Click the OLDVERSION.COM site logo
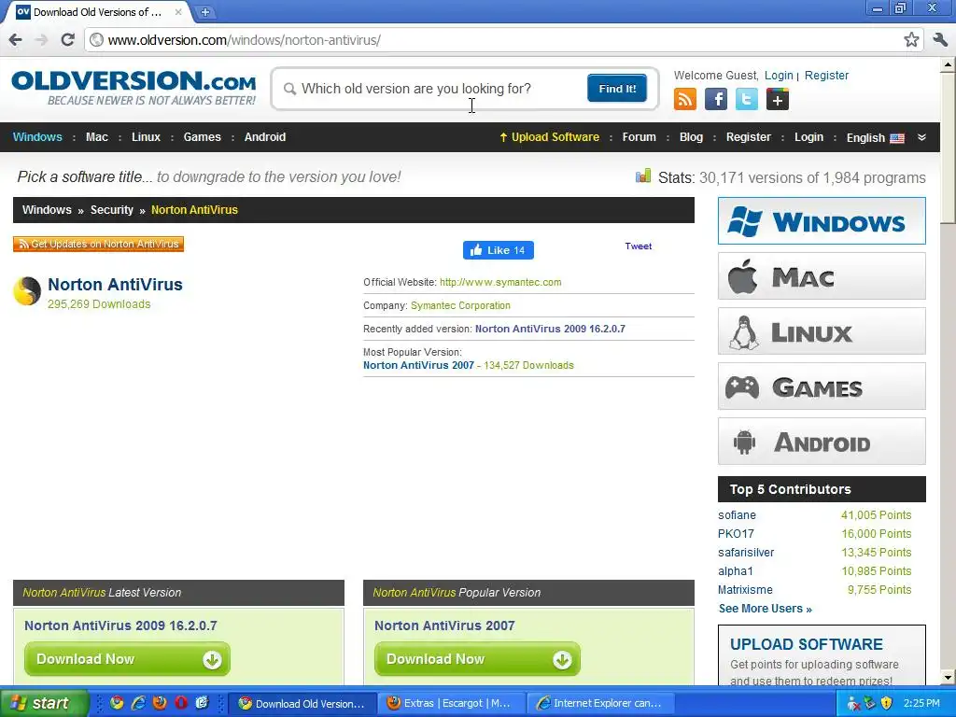The height and width of the screenshot is (717, 956). [x=134, y=88]
